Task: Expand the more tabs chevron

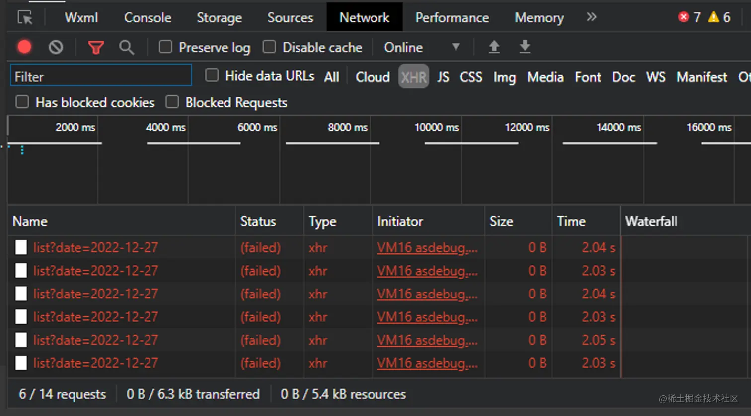Action: tap(591, 17)
